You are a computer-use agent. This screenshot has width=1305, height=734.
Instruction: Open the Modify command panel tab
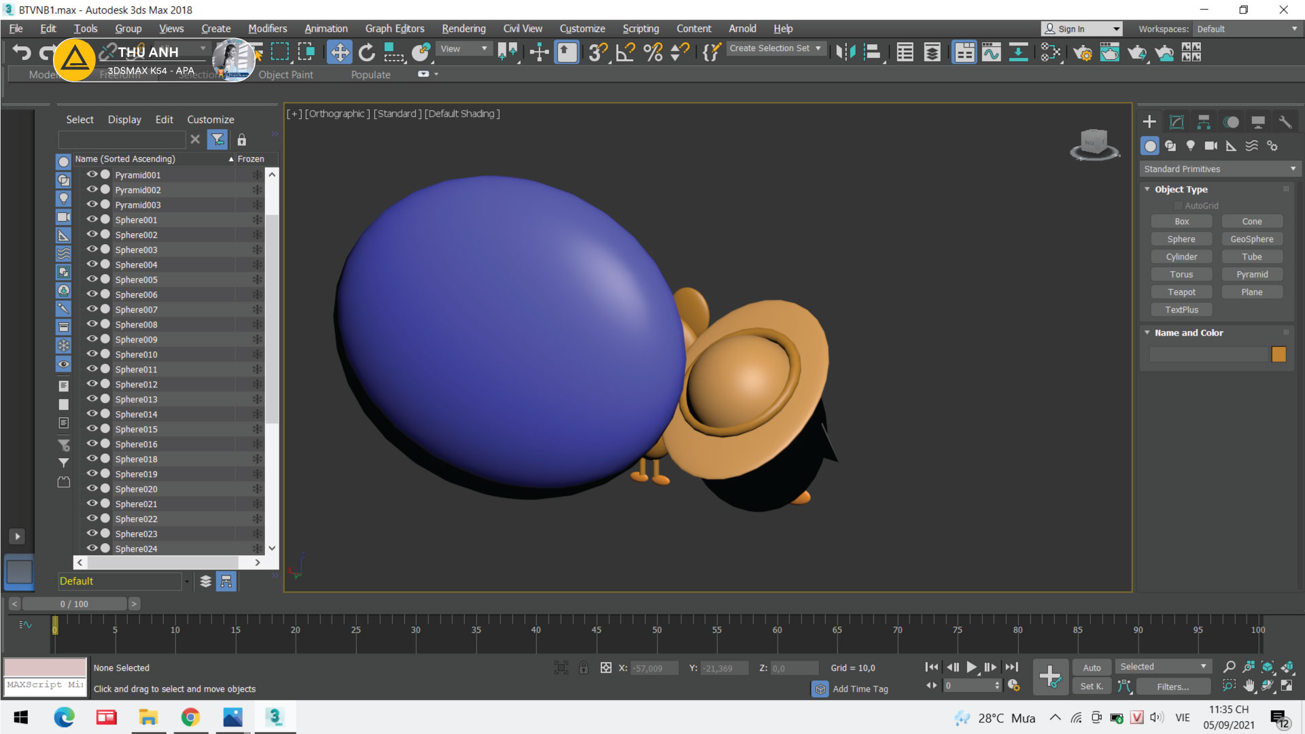pos(1177,122)
